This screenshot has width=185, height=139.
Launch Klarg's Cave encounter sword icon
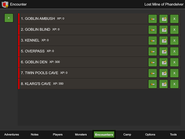tap(152, 84)
